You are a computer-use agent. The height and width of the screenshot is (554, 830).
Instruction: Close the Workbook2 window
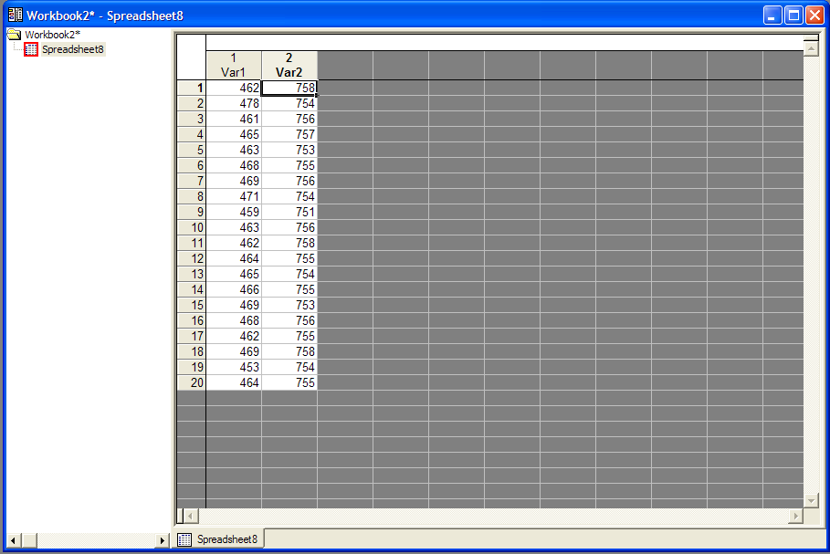[x=814, y=16]
